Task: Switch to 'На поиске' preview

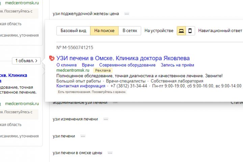Action: pyautogui.click(x=104, y=31)
